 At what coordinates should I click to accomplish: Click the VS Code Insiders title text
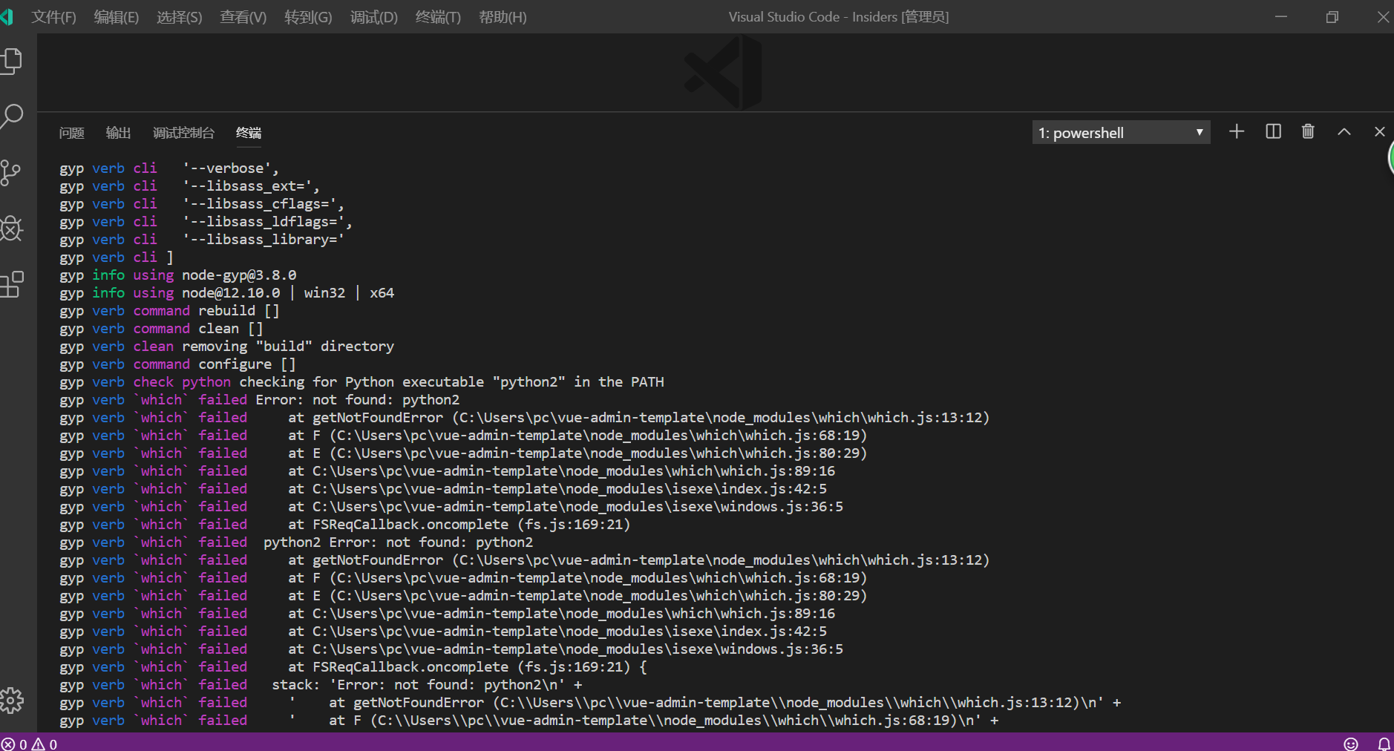coord(839,17)
